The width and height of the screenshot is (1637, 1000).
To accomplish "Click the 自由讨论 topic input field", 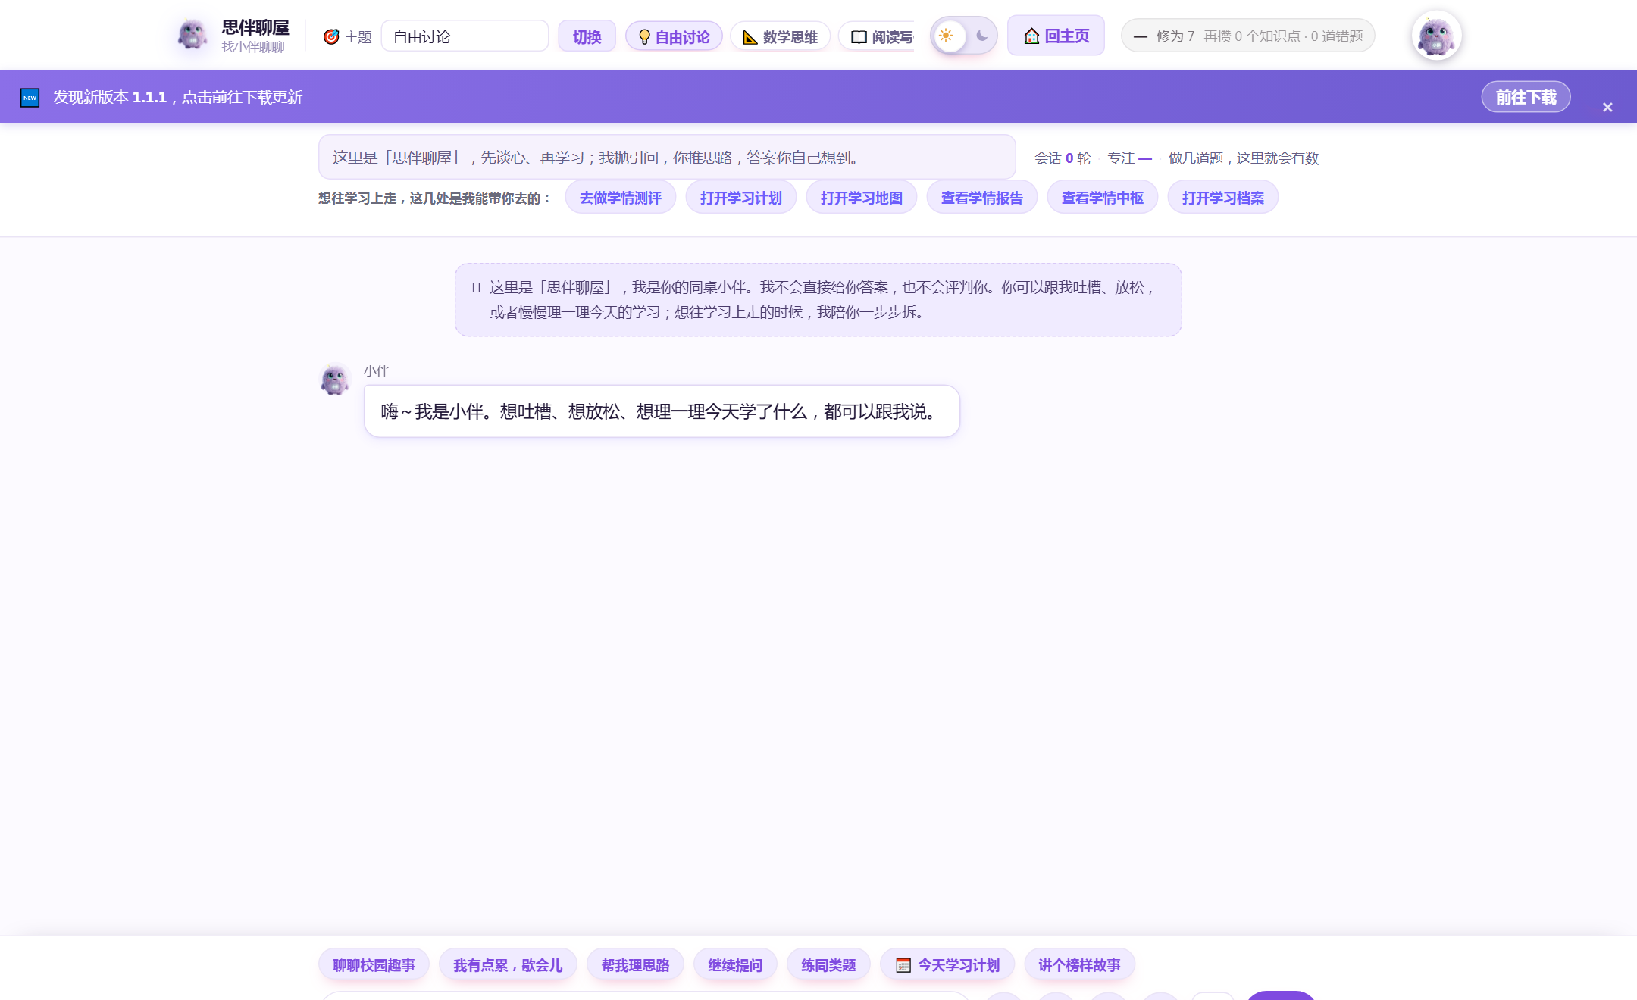I will tap(465, 36).
